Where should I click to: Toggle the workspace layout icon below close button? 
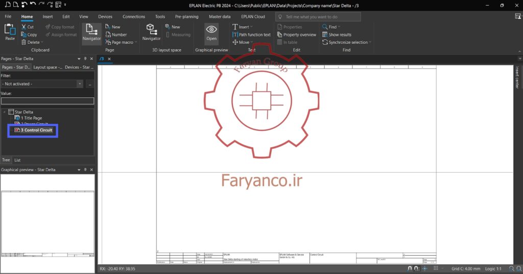point(518,16)
